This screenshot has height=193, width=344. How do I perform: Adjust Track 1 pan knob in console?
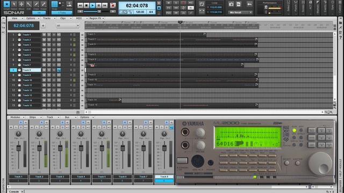click(18, 133)
